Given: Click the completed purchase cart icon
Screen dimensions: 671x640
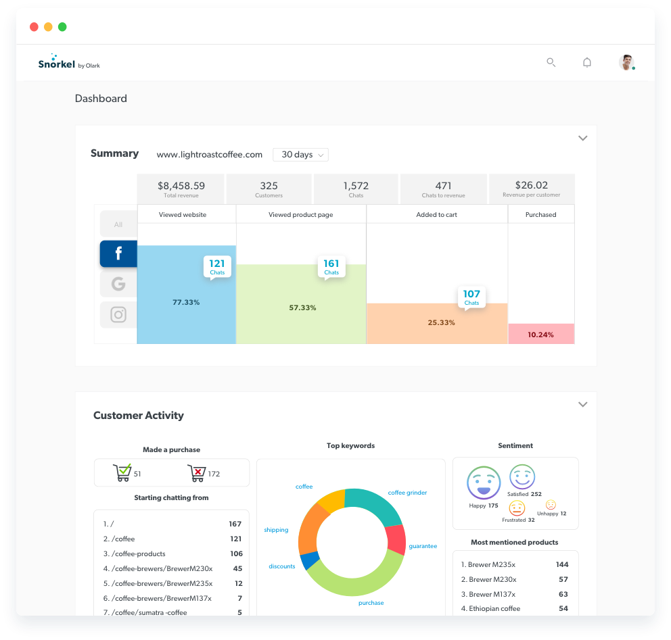Looking at the screenshot, I should tap(124, 472).
